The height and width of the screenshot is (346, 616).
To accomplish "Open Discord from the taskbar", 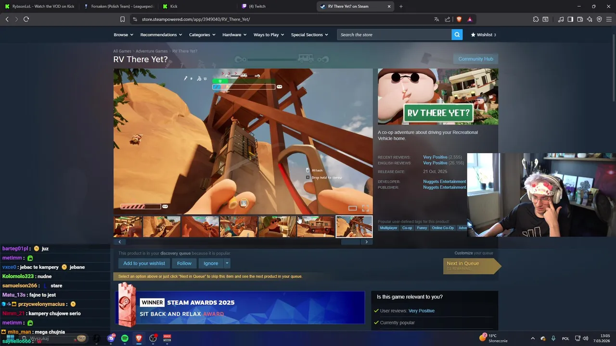I will point(111,338).
